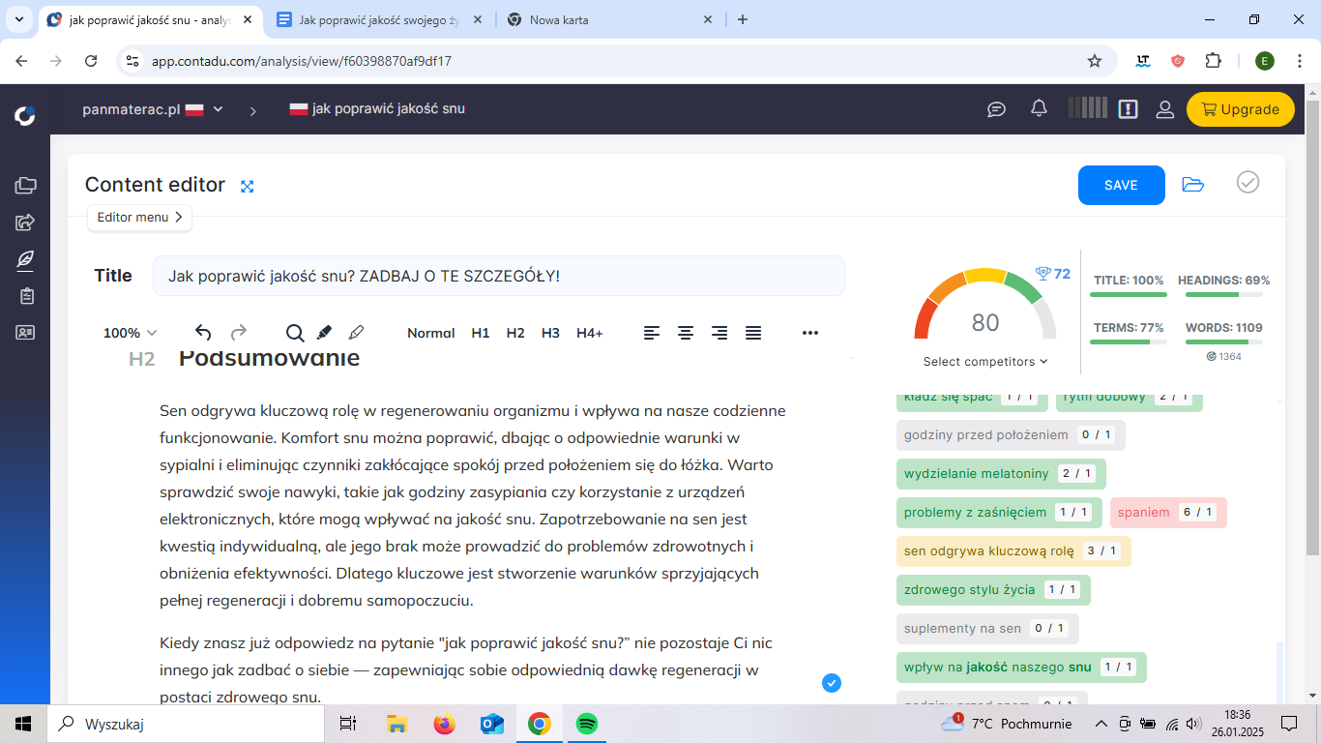Click the browser address bar URL
This screenshot has height=743, width=1321.
(x=302, y=61)
